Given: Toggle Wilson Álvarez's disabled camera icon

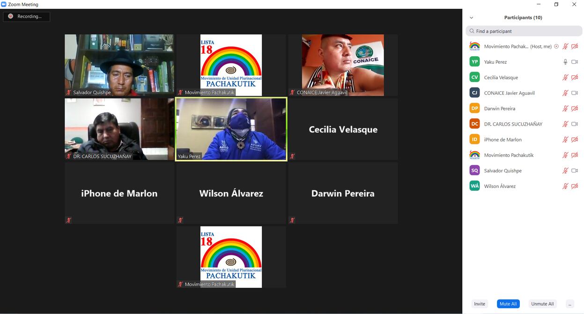Looking at the screenshot, I should click(575, 186).
